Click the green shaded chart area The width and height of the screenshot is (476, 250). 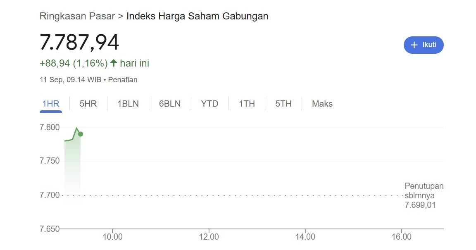[x=72, y=165]
